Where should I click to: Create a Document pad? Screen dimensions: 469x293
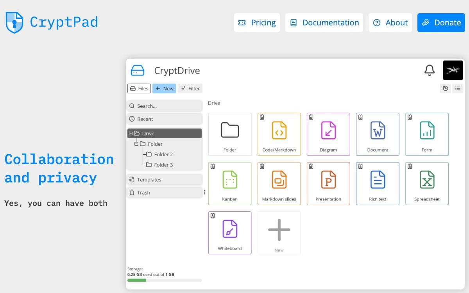(378, 134)
